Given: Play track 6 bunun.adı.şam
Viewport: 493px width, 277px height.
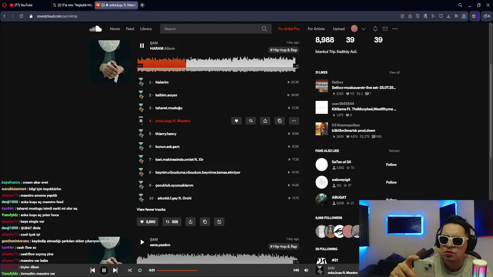Looking at the screenshot, I should coord(167,147).
